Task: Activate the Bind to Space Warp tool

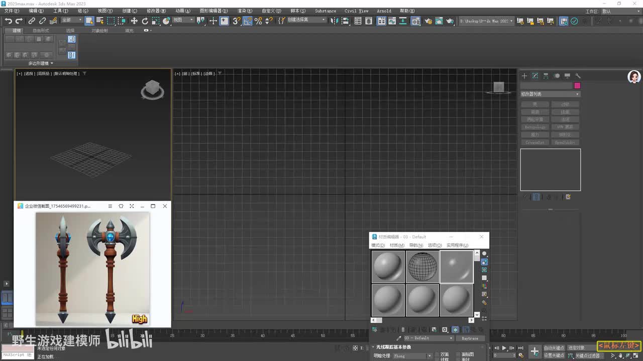Action: [x=53, y=21]
